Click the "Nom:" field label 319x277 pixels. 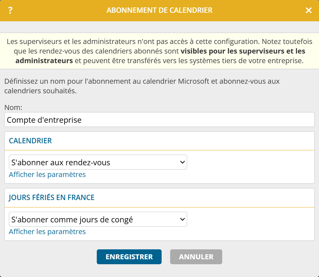[x=13, y=107]
